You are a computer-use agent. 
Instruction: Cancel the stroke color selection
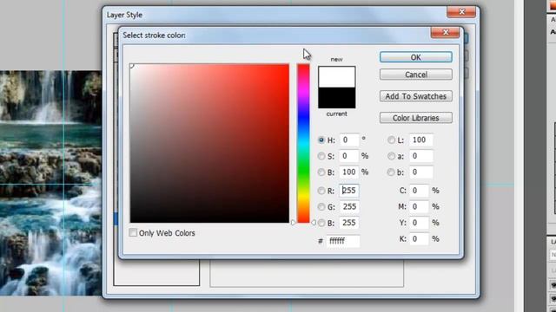(415, 75)
